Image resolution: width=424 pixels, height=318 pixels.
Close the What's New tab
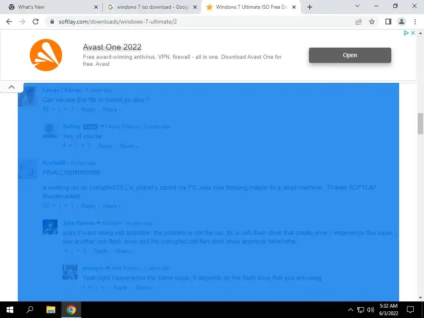[x=96, y=7]
